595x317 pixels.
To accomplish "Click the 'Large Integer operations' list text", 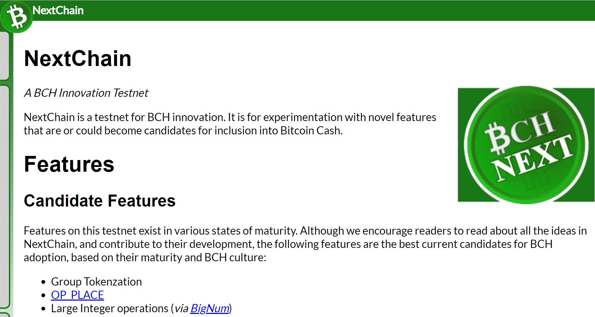I will click(110, 308).
